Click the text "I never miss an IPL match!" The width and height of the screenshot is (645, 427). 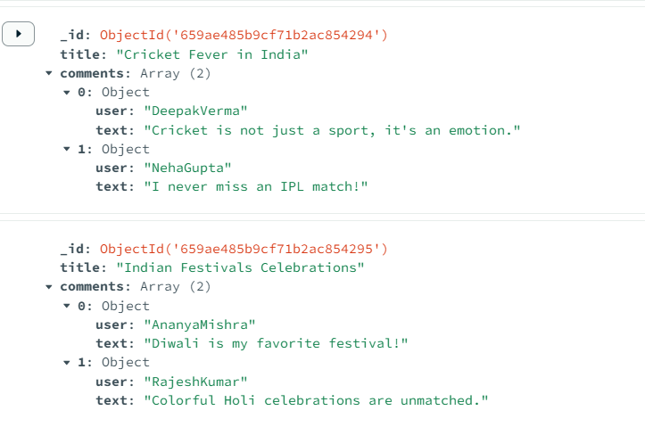point(256,186)
